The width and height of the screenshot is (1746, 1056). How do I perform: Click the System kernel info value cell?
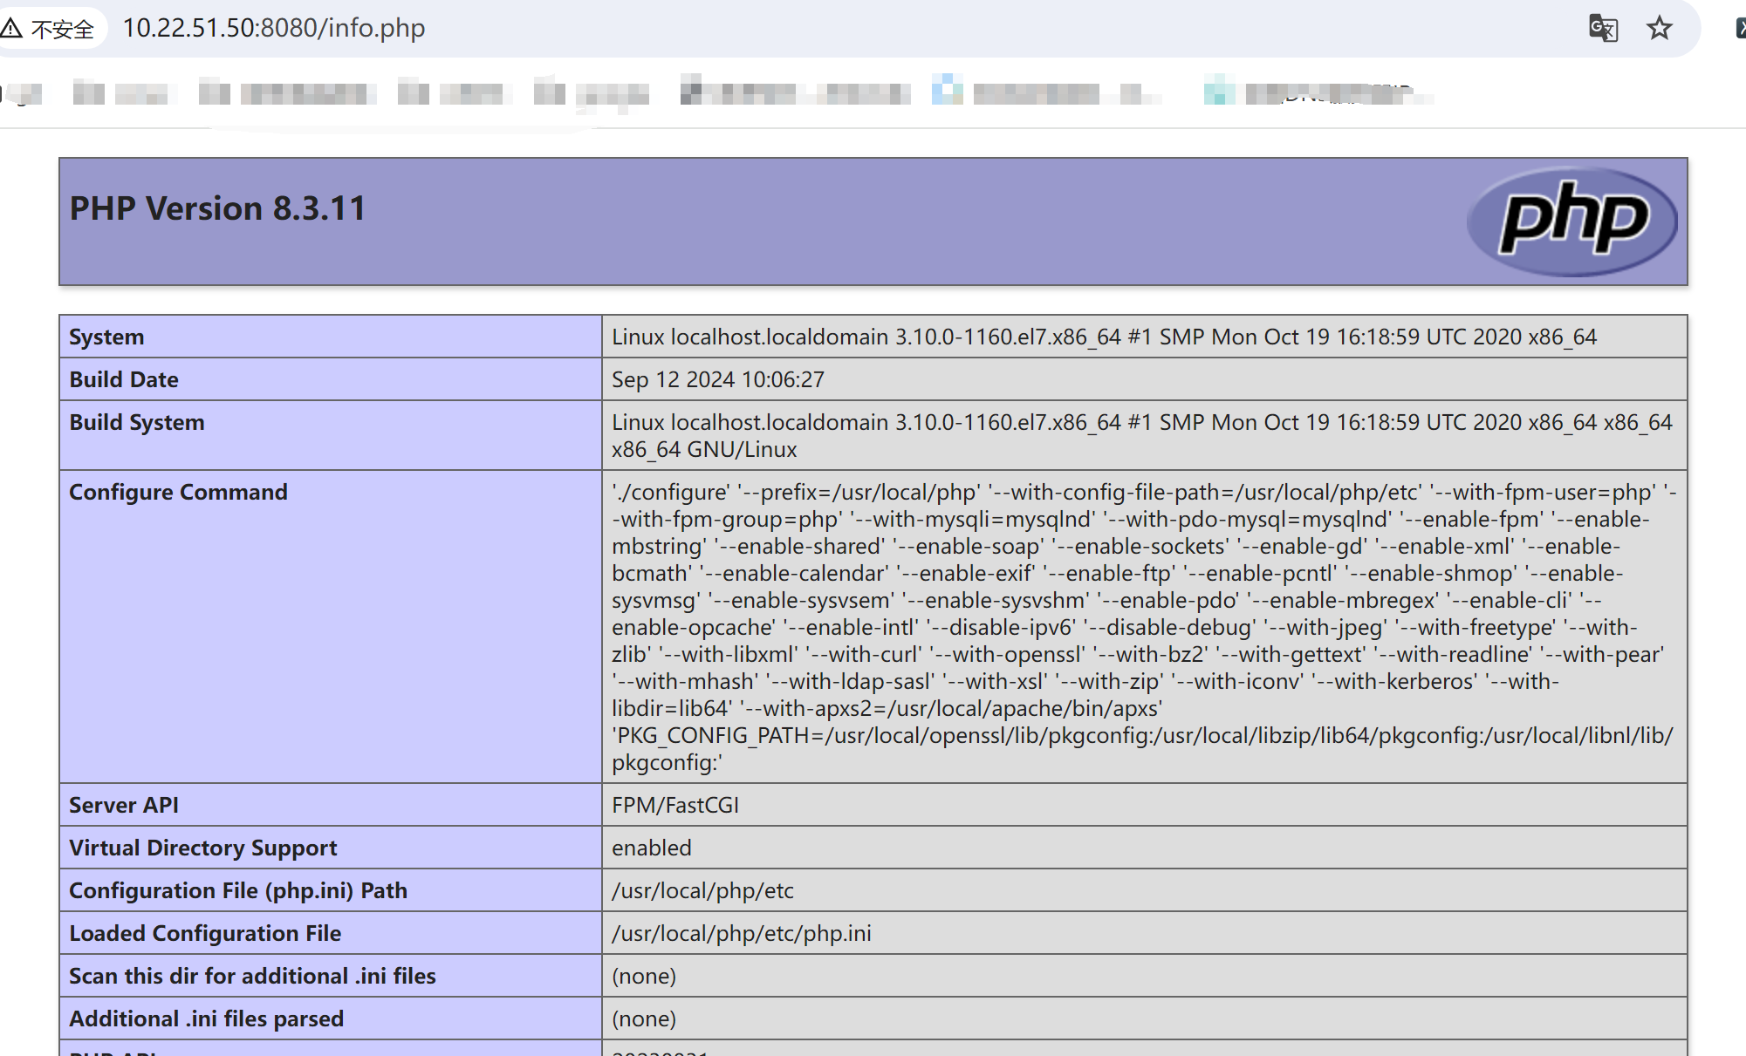[1104, 337]
